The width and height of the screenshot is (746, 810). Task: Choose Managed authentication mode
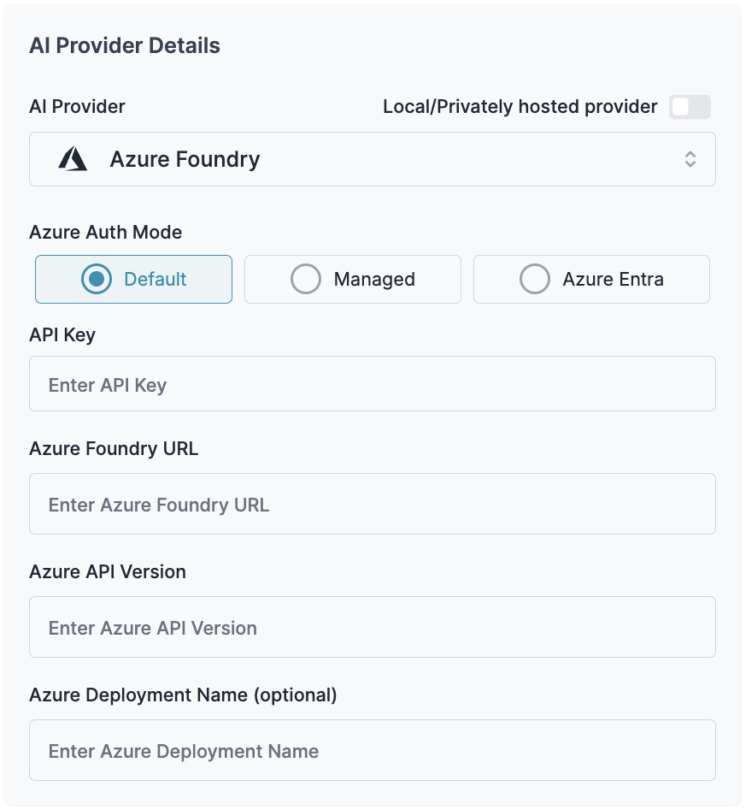coord(352,279)
